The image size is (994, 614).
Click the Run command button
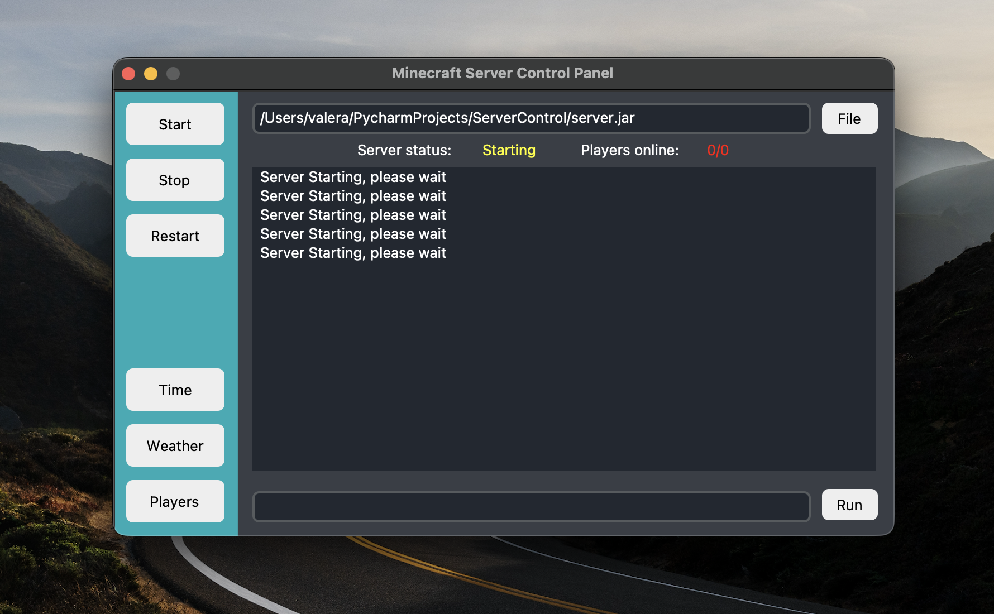click(x=849, y=505)
